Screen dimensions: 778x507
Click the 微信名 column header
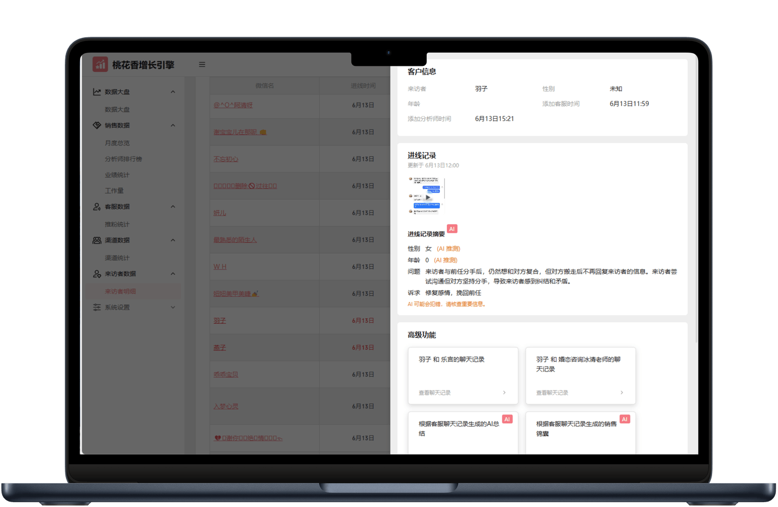(265, 86)
